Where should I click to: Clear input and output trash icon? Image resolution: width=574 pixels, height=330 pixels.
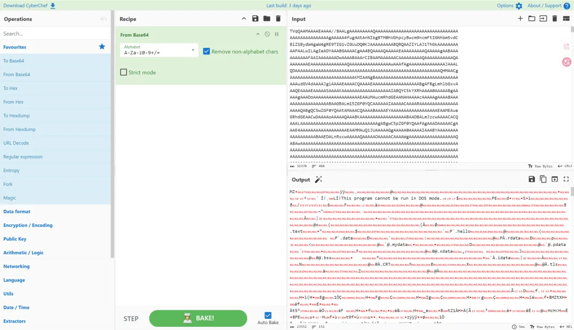554,19
